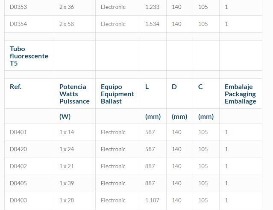Click the "2 x 36" power cell
Screen dimensions: 273x210
[67, 7]
